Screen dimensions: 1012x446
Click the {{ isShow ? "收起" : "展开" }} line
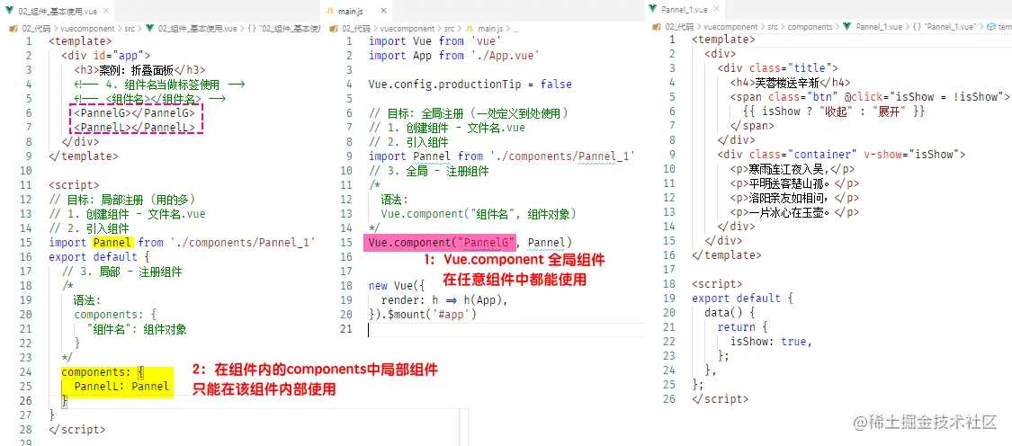click(834, 111)
